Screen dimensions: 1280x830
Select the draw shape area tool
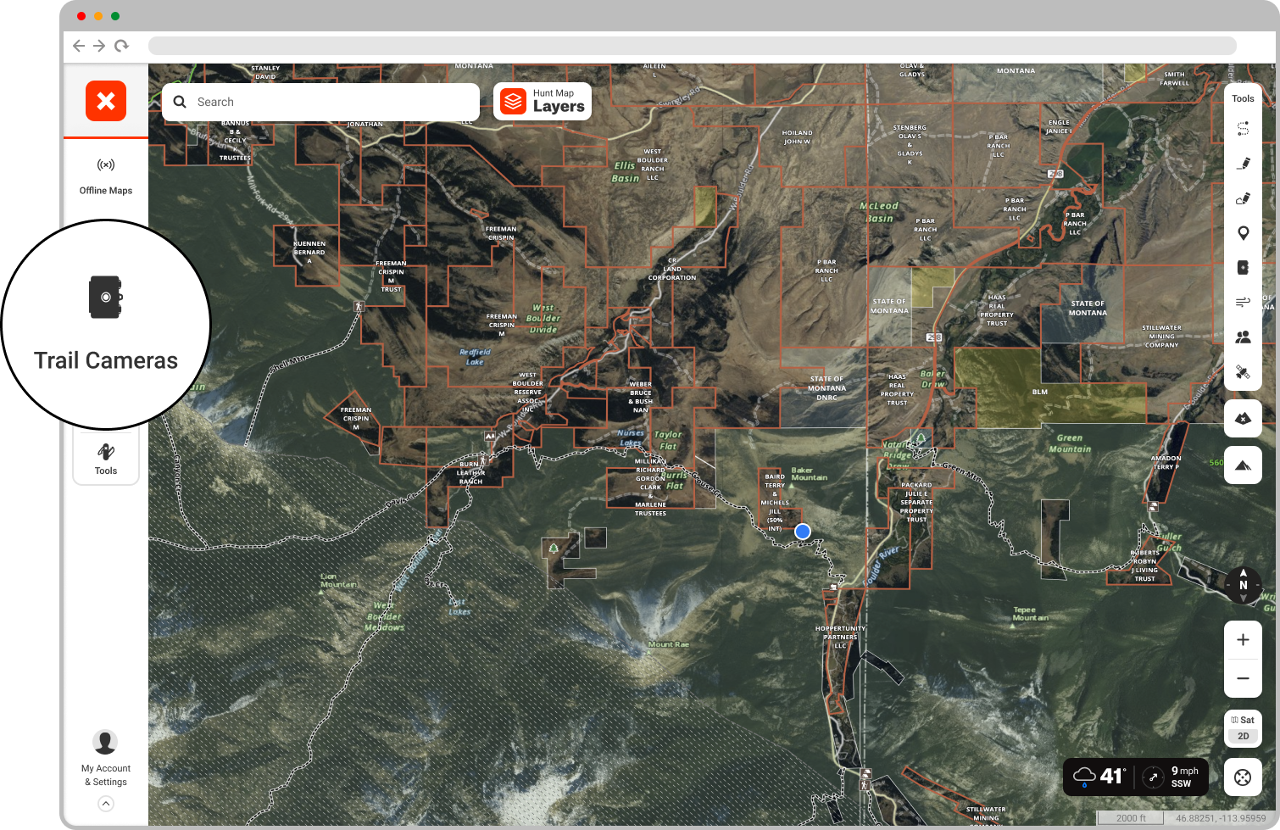click(x=1243, y=198)
